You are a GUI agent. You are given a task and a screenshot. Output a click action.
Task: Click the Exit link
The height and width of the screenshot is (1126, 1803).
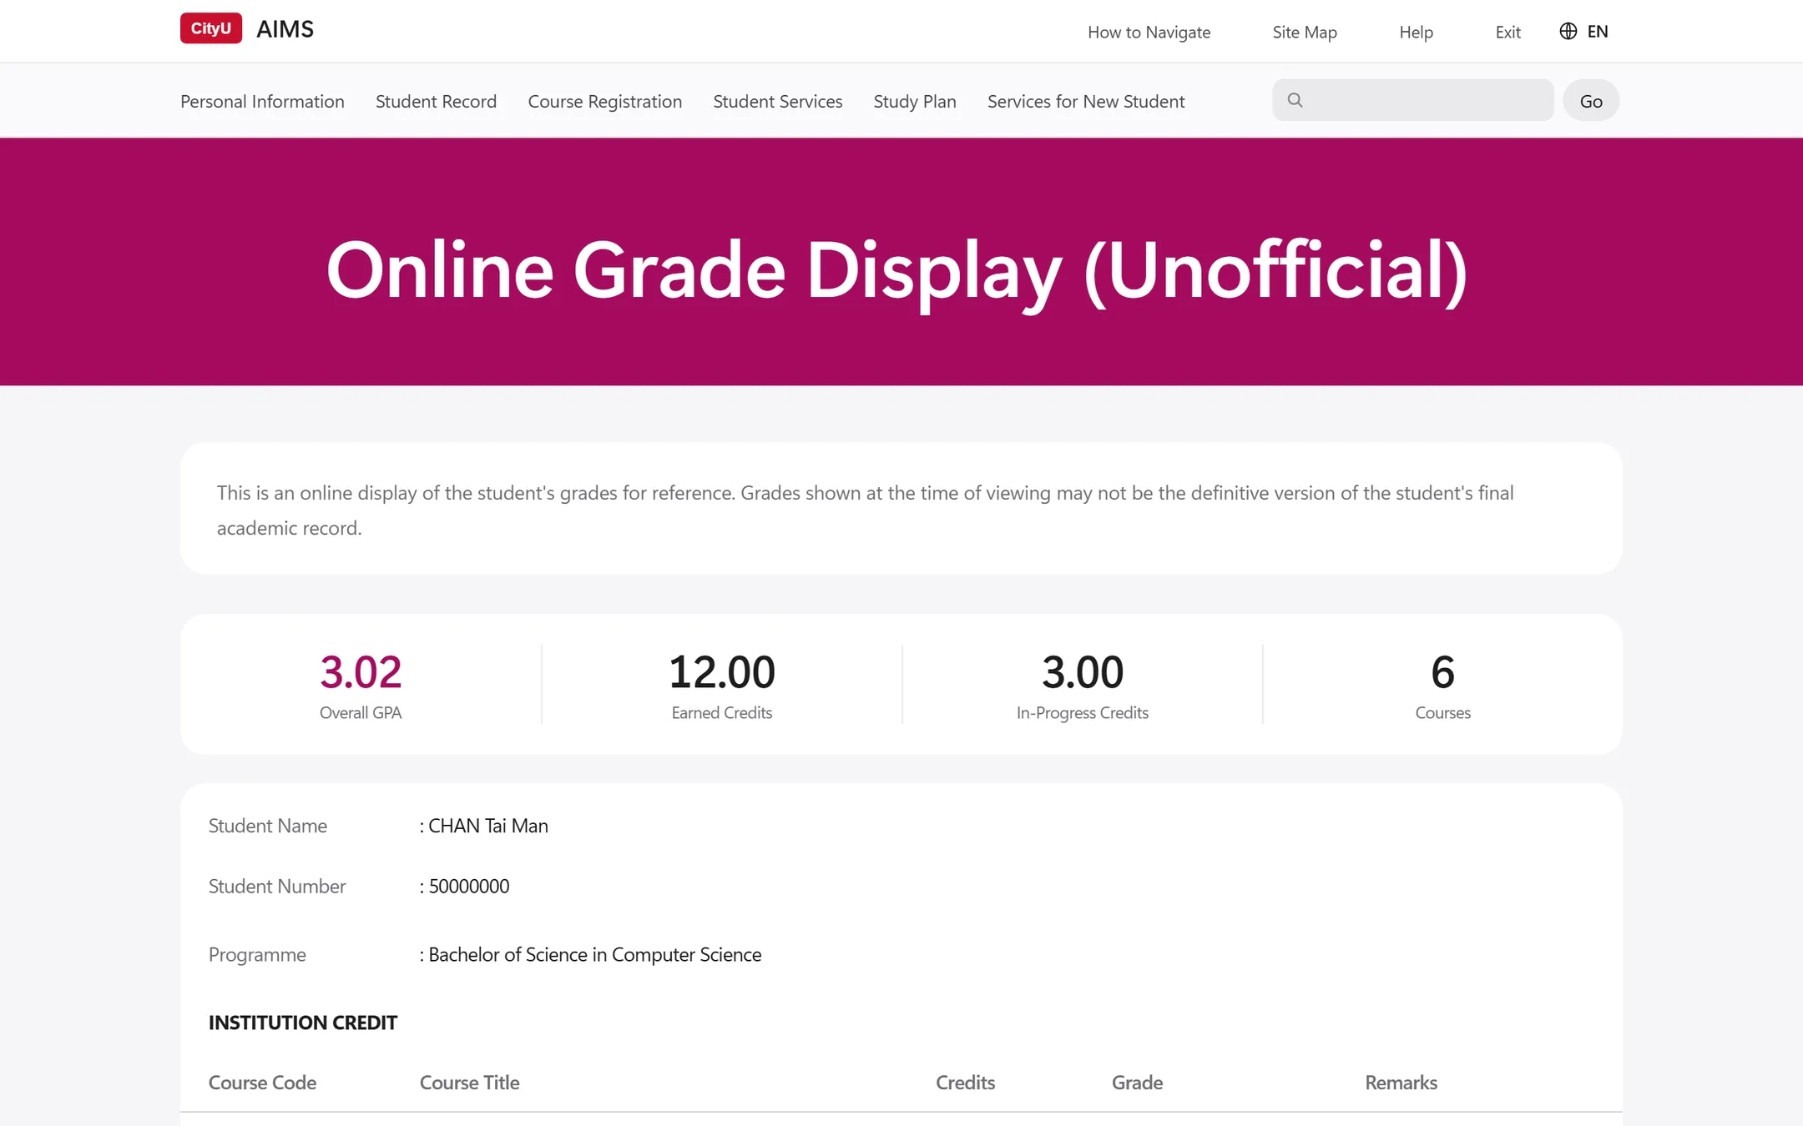[1508, 33]
